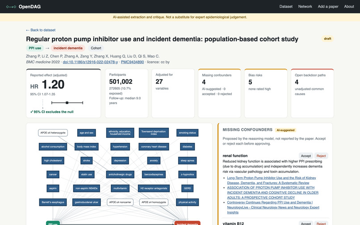Select the gastroduodenal ulcer node
The image size is (360, 225).
click(87, 202)
